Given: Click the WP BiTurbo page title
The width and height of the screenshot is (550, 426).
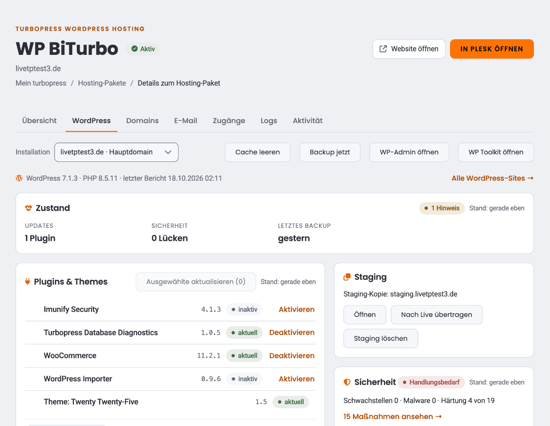Looking at the screenshot, I should pos(67,49).
